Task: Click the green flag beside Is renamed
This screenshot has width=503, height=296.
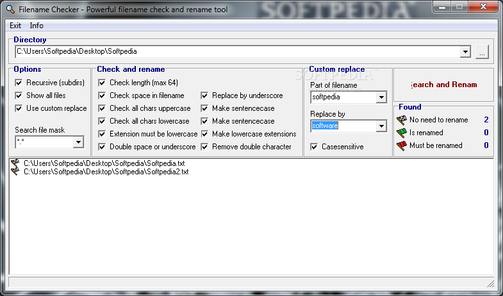Action: [402, 133]
